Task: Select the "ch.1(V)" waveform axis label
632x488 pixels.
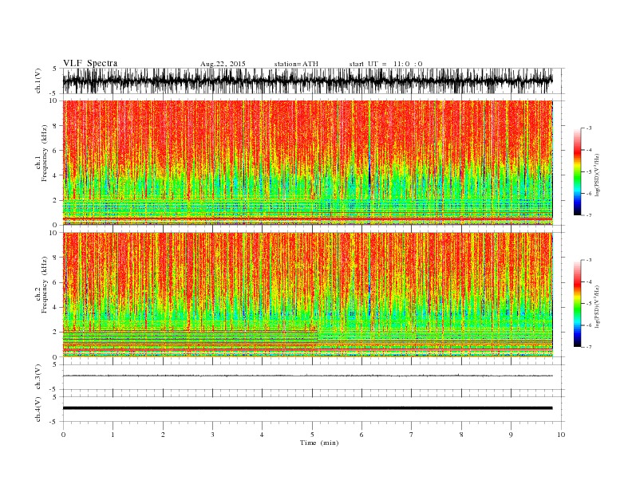Action: tap(38, 81)
